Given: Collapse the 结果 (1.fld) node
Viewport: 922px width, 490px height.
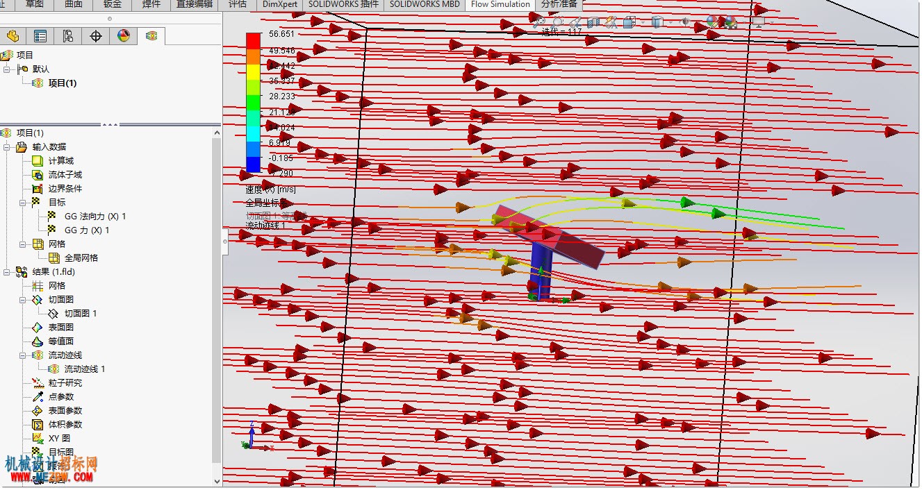Looking at the screenshot, I should [7, 272].
